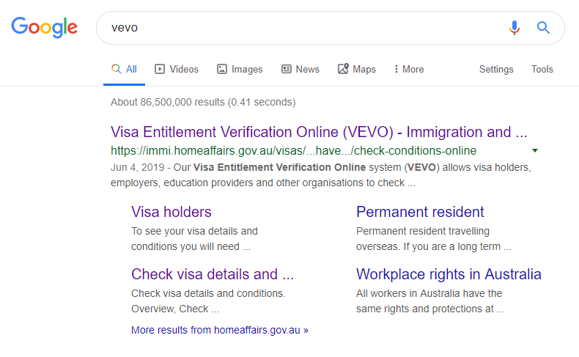Click the Google logo
The height and width of the screenshot is (357, 579).
[x=44, y=27]
